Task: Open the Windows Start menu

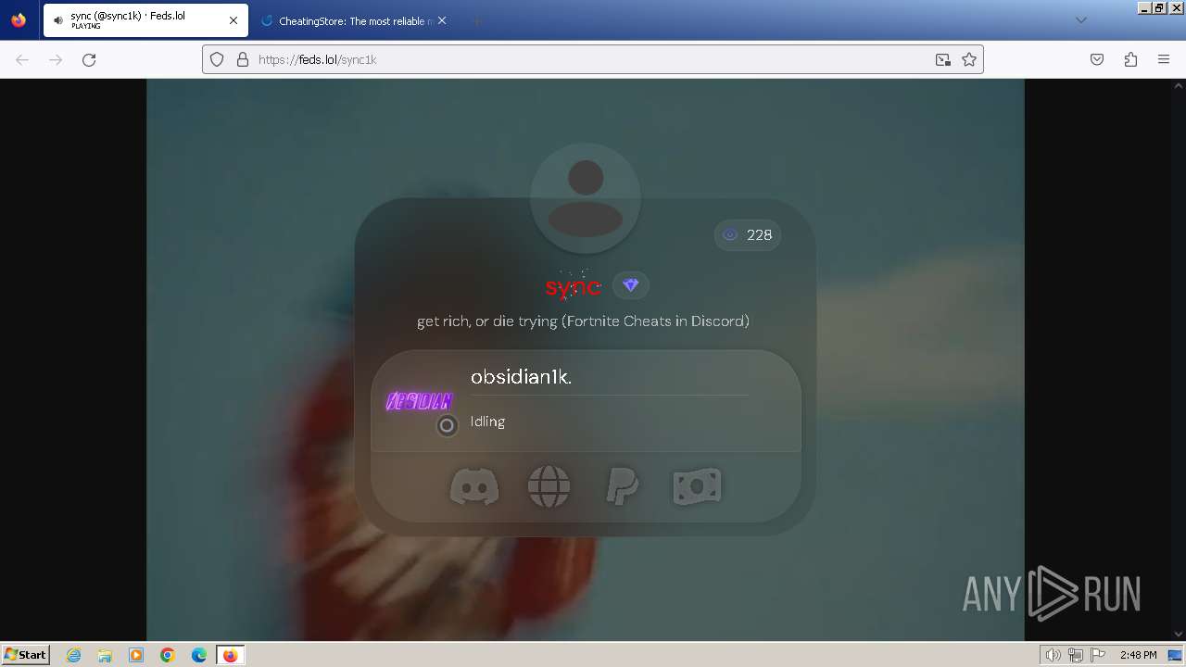Action: pos(25,654)
